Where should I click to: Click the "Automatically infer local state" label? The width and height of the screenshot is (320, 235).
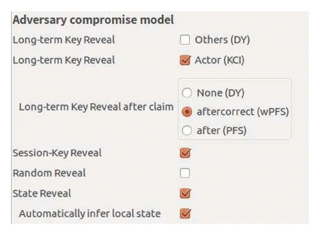[x=90, y=214]
